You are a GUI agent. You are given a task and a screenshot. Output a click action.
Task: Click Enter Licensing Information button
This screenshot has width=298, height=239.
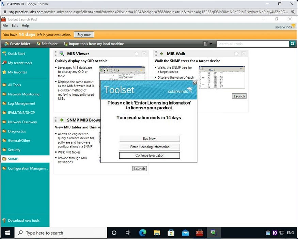[x=150, y=147]
